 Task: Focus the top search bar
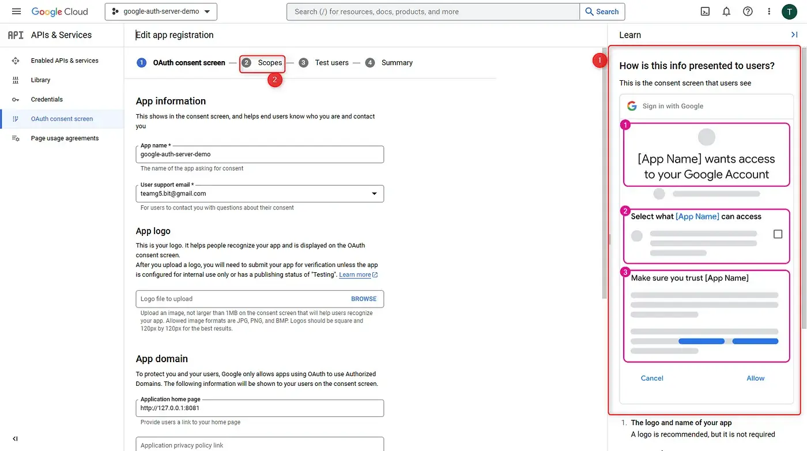pyautogui.click(x=433, y=12)
